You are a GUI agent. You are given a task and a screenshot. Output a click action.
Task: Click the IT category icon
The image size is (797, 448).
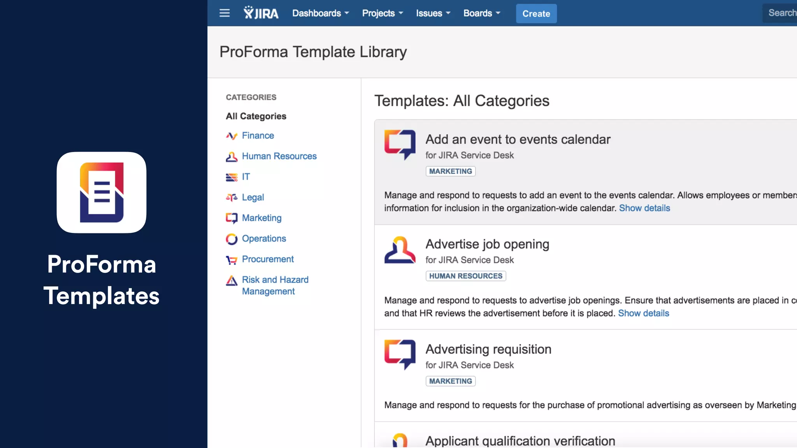coord(232,177)
